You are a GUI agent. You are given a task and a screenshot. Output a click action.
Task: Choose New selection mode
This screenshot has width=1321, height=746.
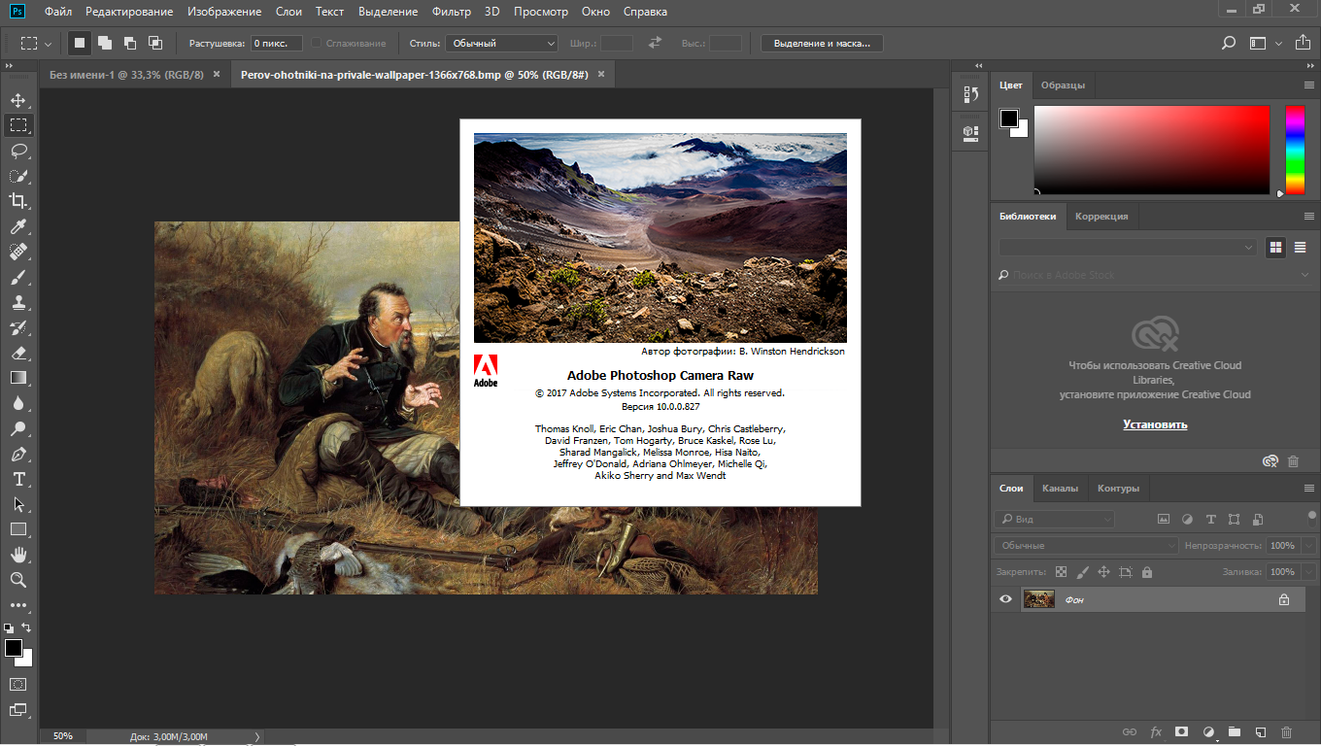click(x=80, y=43)
